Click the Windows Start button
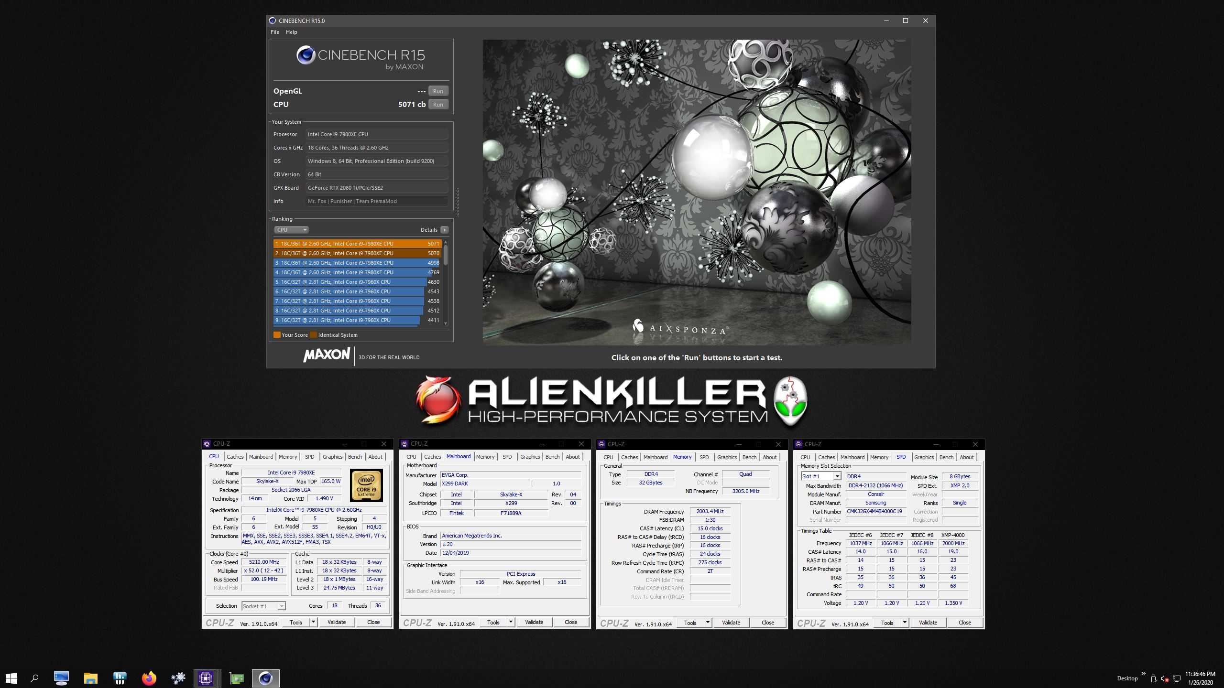1224x688 pixels. click(11, 678)
